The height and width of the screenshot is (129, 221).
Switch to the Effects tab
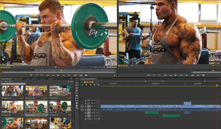point(50,79)
